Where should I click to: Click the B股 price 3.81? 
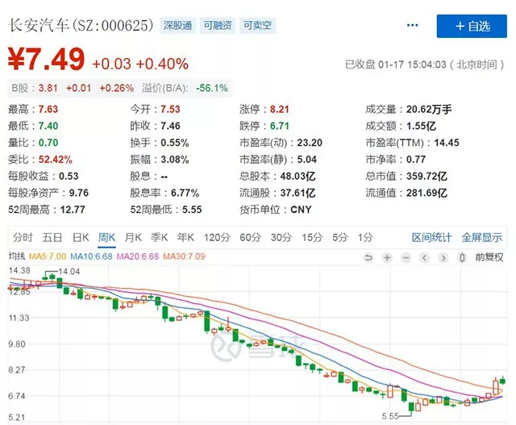(x=48, y=88)
